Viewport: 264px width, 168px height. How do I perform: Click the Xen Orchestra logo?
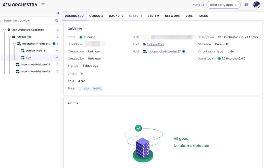tap(20, 5)
